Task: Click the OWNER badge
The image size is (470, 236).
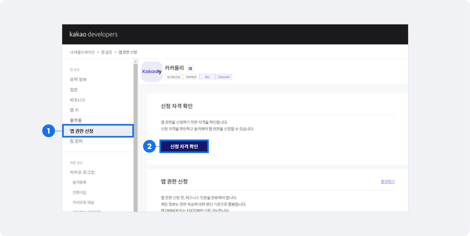Action: pyautogui.click(x=191, y=77)
